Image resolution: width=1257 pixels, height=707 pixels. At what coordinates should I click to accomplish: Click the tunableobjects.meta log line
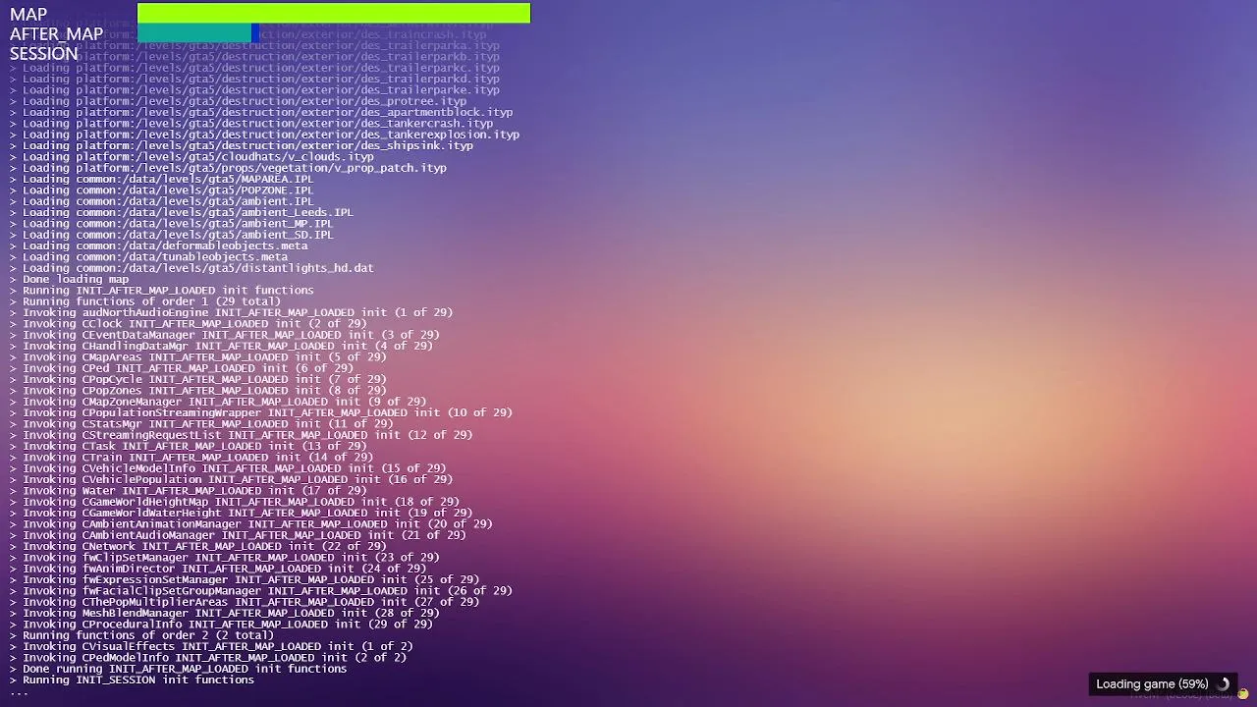click(149, 257)
